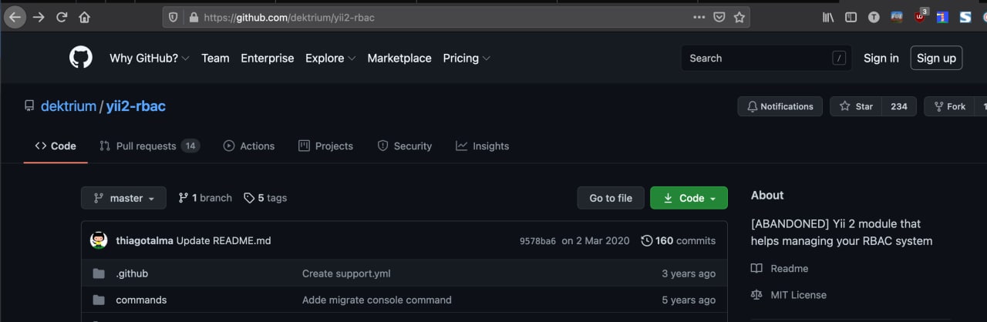
Task: Open the uBlock Origin extension icon
Action: click(921, 16)
